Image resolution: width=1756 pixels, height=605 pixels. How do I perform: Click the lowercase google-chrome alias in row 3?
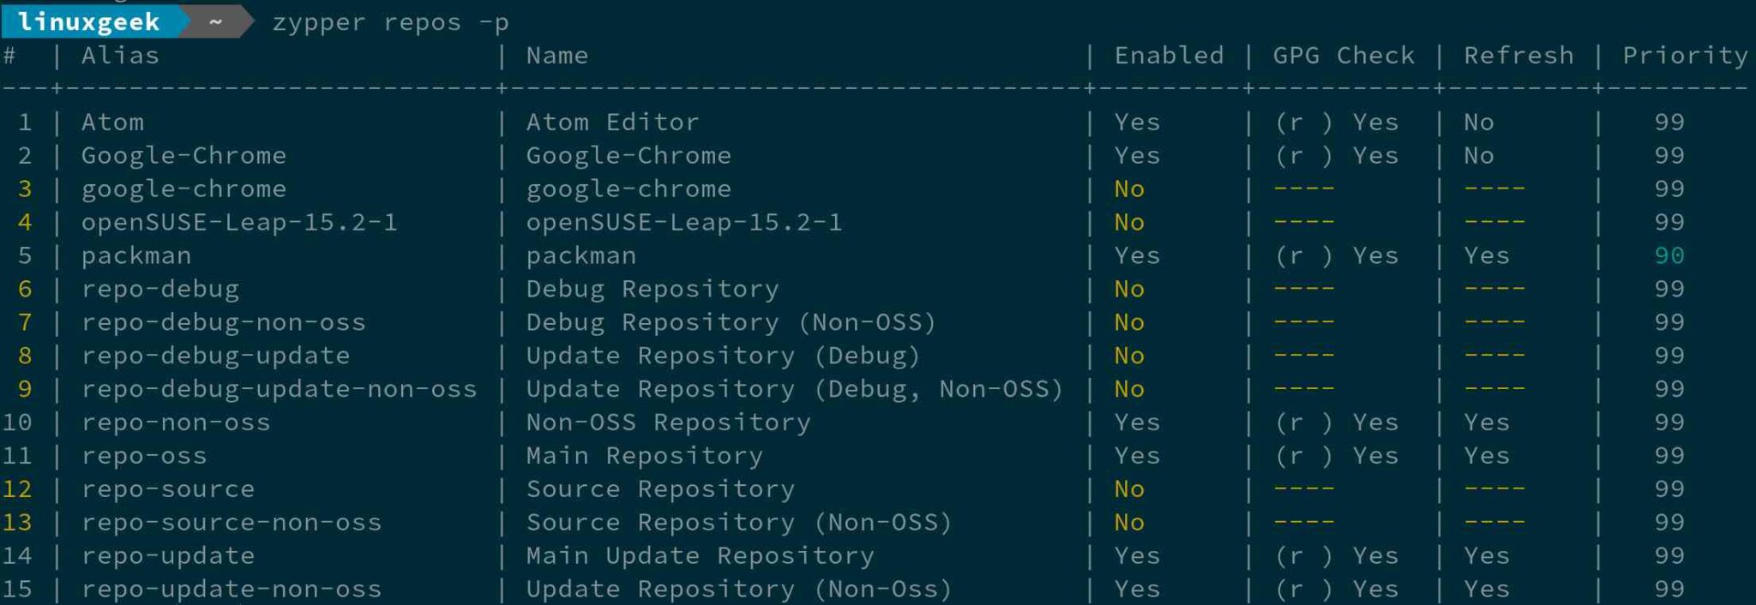(183, 189)
